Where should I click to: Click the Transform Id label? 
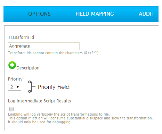point(21,37)
